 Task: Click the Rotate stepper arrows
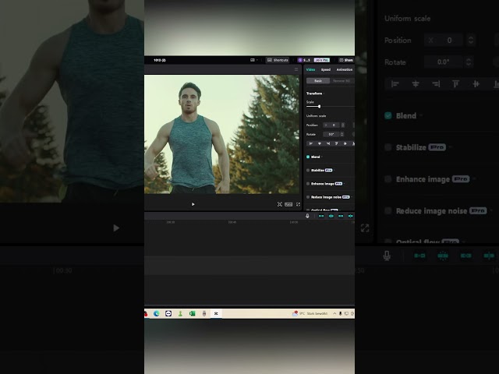[342, 134]
